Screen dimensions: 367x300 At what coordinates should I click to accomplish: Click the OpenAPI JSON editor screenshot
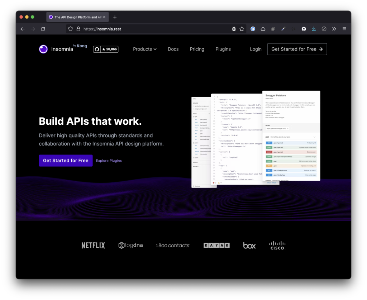[x=237, y=139]
